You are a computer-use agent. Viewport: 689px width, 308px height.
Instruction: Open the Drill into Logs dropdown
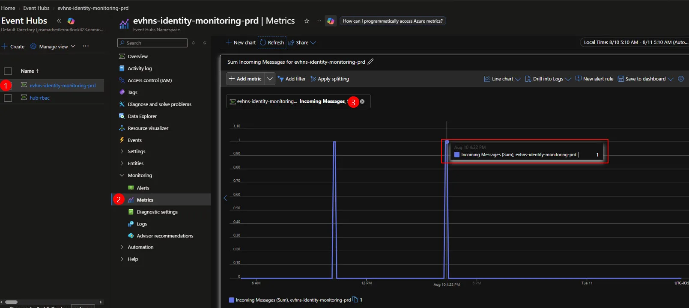click(x=548, y=79)
